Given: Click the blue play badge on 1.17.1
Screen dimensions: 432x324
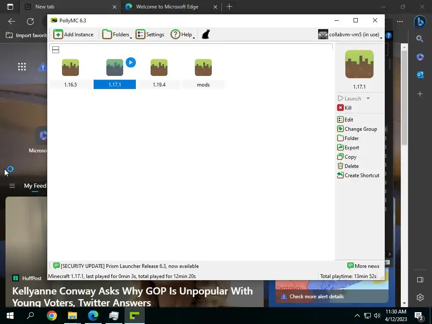Looking at the screenshot, I should 131,62.
